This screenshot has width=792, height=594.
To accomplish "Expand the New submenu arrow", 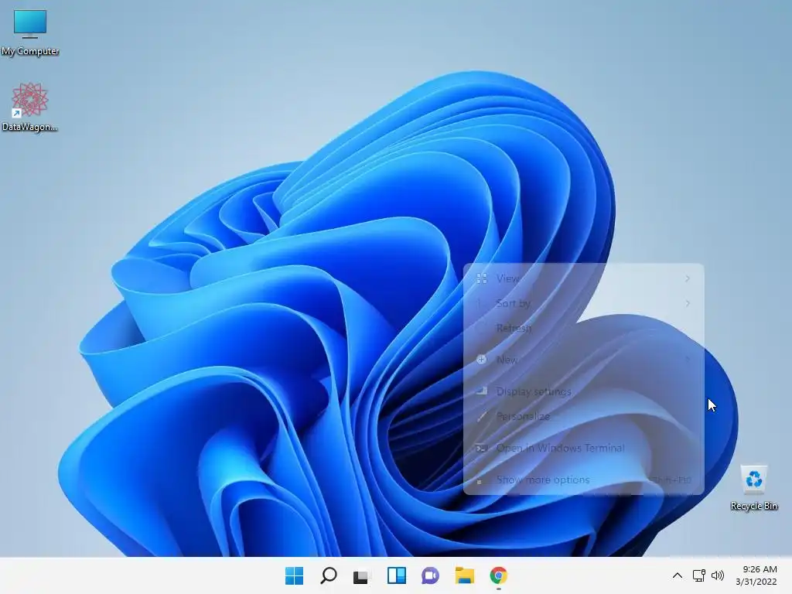I will coord(688,360).
